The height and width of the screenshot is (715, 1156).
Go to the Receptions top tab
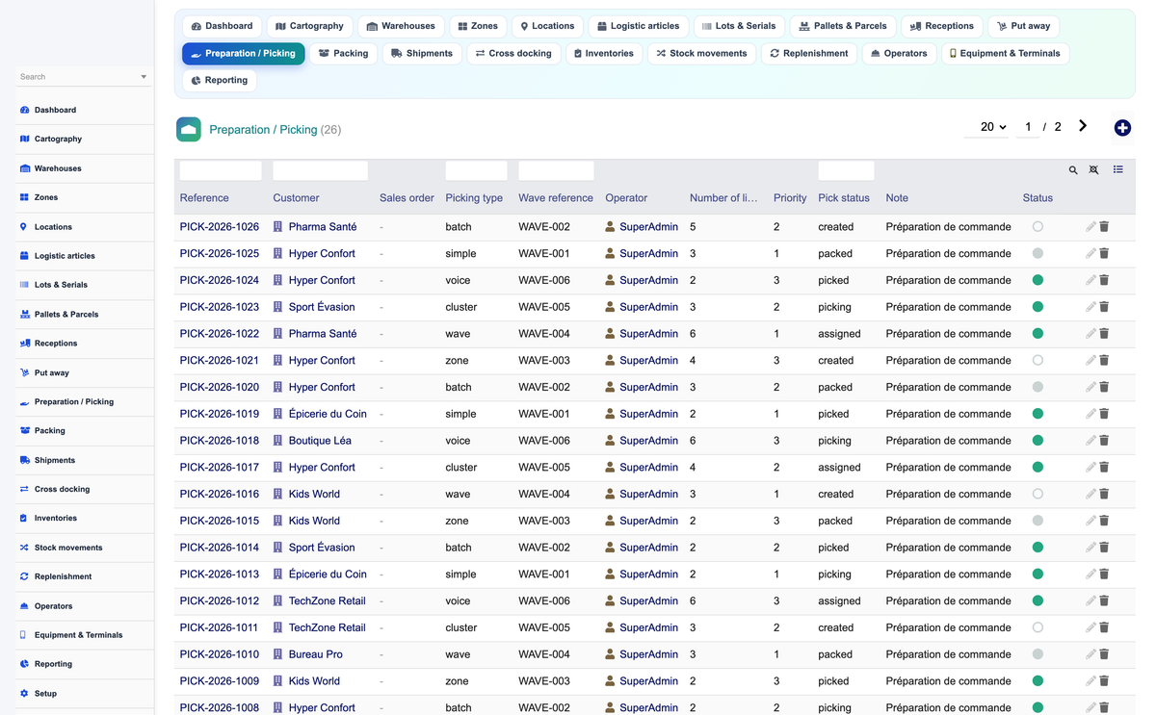click(x=941, y=26)
